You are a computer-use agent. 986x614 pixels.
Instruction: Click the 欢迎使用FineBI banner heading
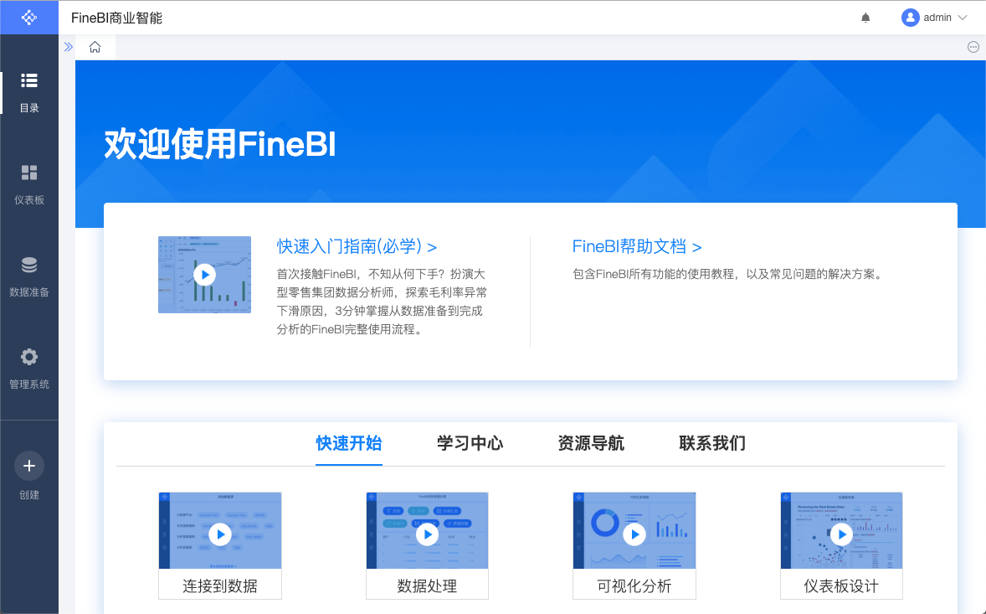point(219,143)
